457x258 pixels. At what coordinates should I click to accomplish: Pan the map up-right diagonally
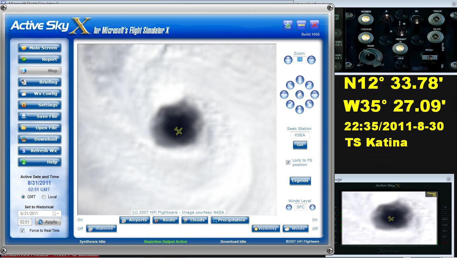click(309, 85)
